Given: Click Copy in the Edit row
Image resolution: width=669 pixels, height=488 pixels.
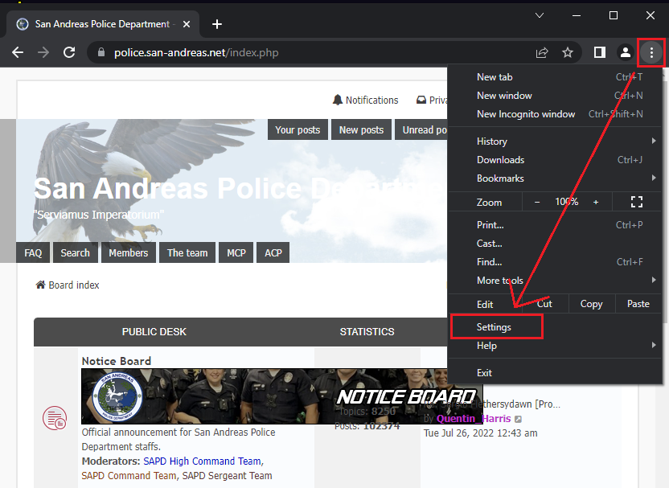Looking at the screenshot, I should 591,304.
